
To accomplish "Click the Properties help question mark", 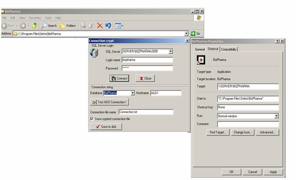I will [x=277, y=41].
